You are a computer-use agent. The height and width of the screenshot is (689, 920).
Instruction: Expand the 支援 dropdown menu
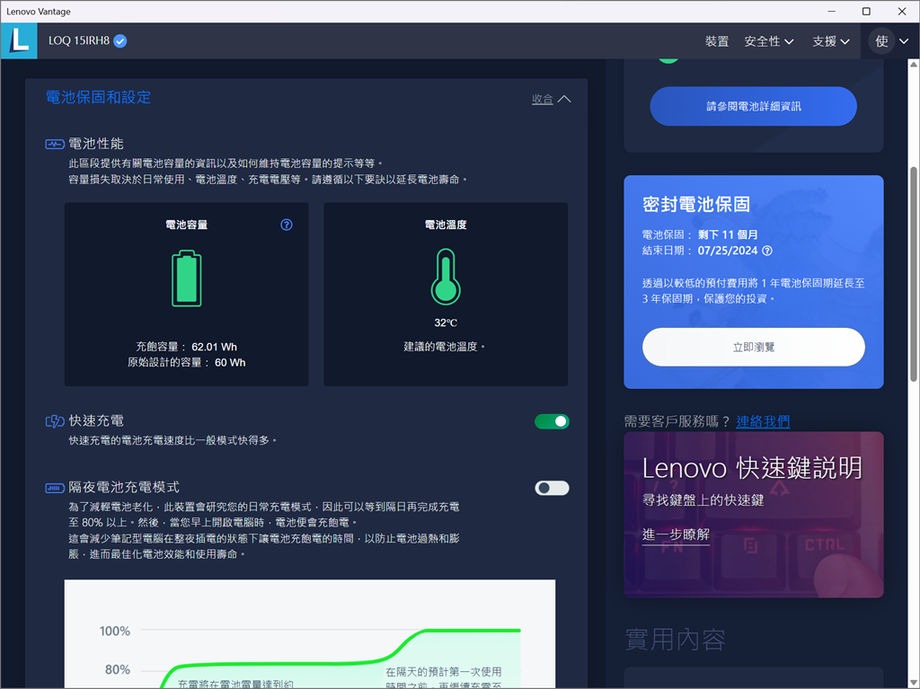(x=830, y=41)
